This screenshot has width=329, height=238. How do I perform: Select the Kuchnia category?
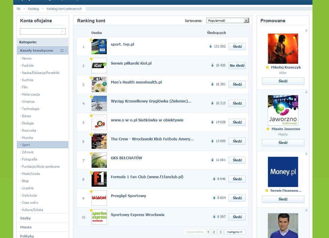[27, 80]
